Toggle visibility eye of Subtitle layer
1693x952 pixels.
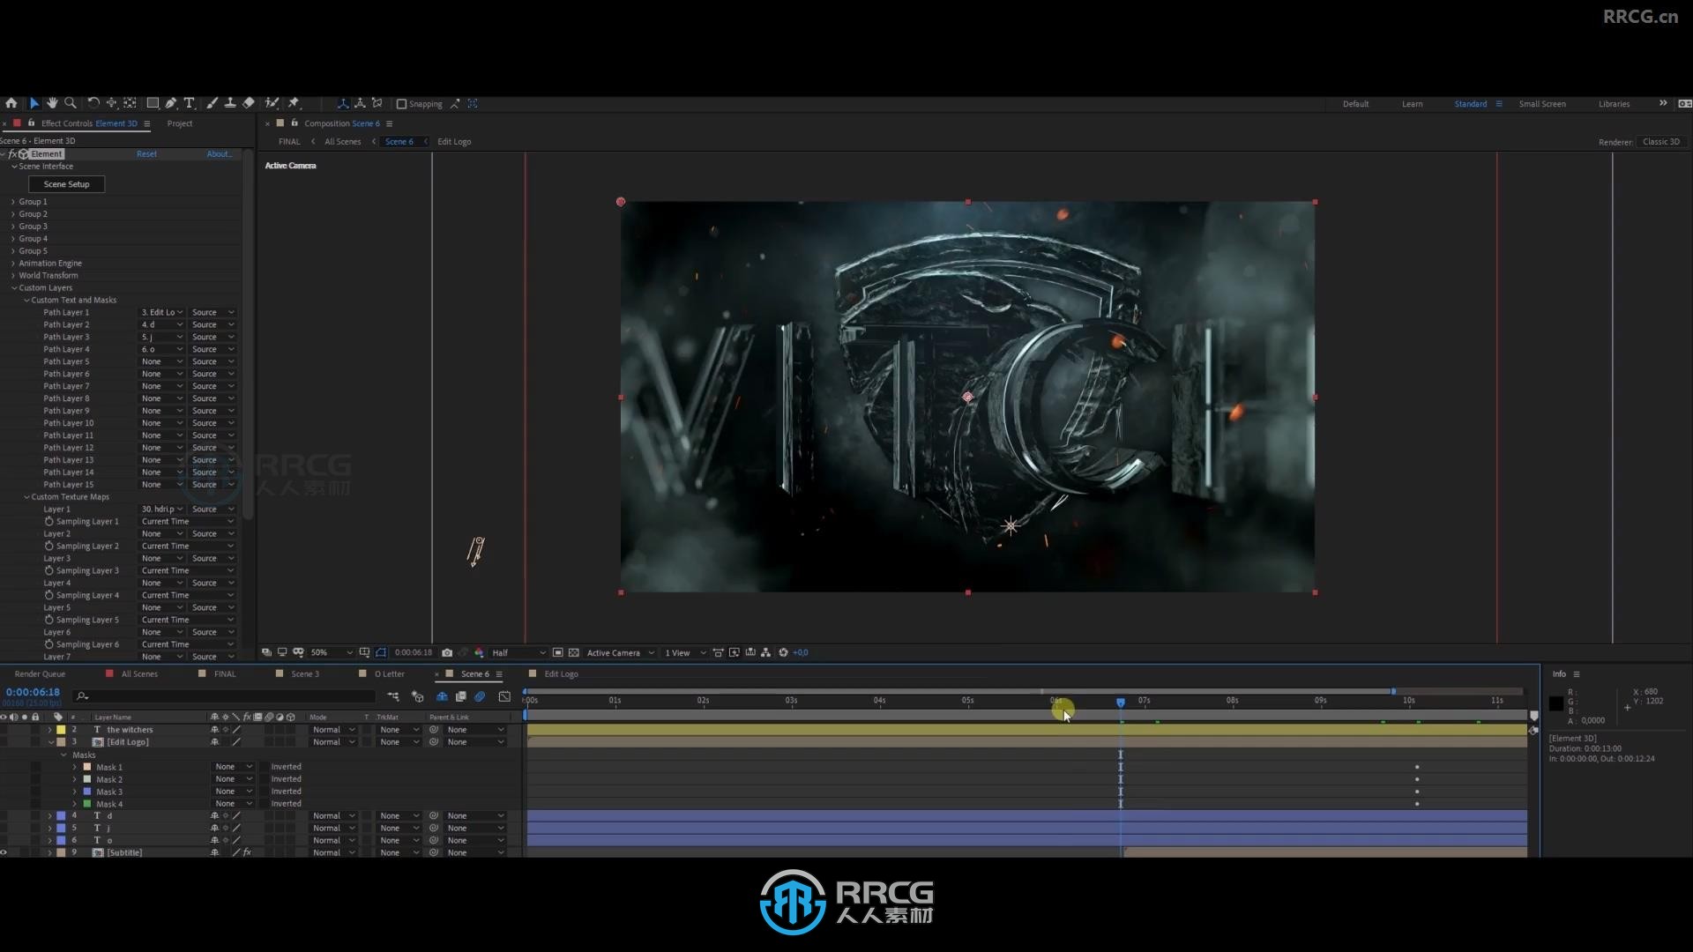coord(4,852)
